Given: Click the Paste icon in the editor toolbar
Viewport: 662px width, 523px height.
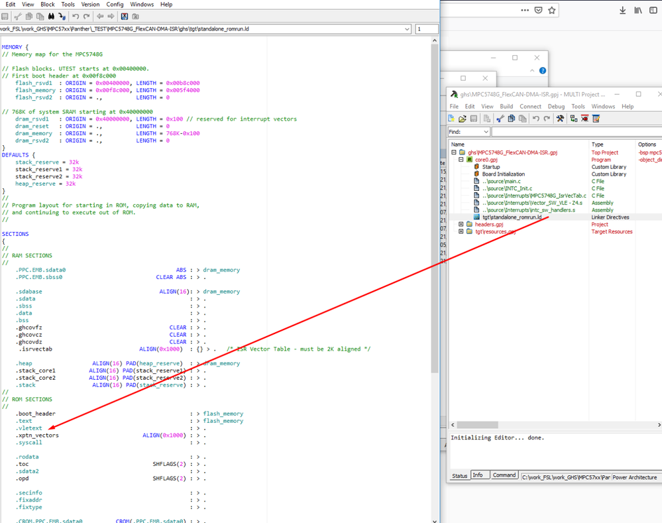Looking at the screenshot, I should click(x=40, y=17).
